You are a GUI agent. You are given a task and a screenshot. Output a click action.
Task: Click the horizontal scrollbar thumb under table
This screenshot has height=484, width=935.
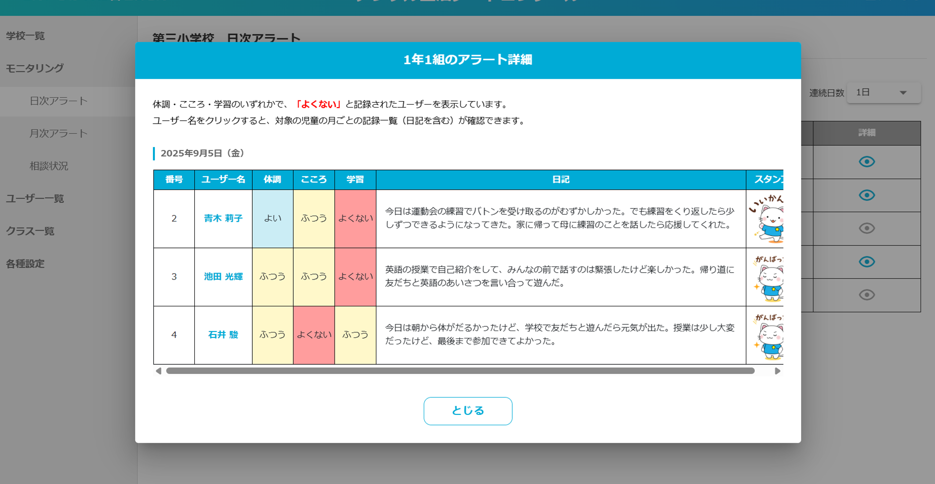(460, 371)
